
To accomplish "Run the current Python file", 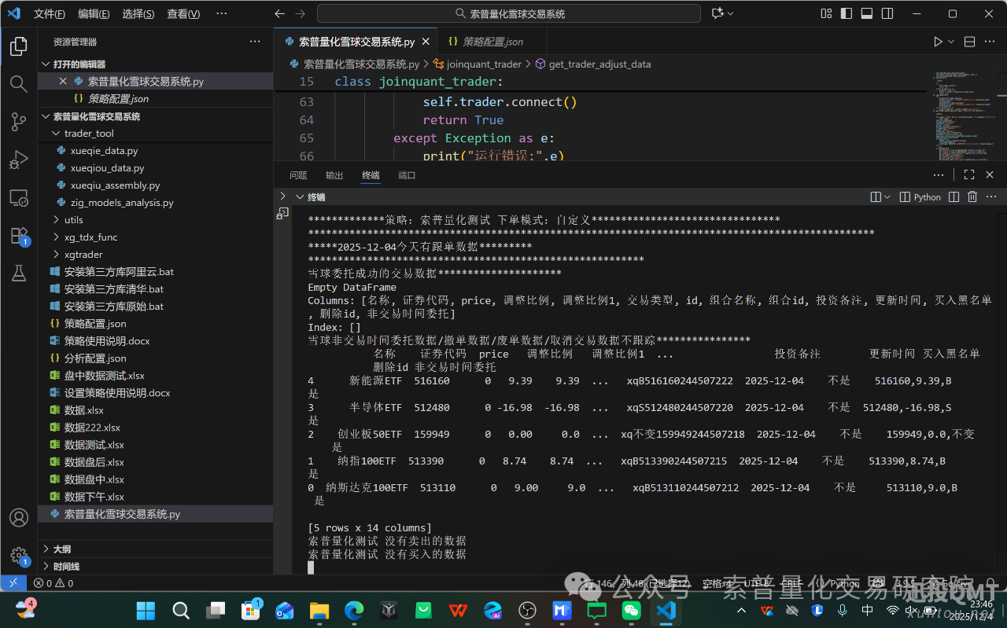I will click(937, 41).
